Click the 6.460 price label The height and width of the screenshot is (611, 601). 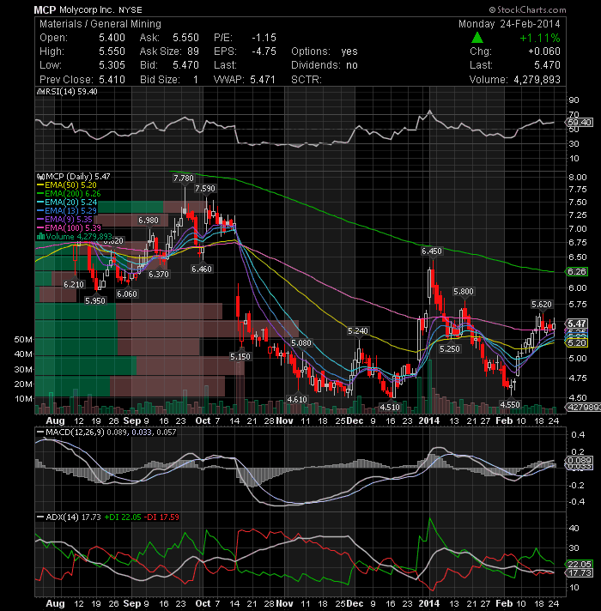coord(202,269)
